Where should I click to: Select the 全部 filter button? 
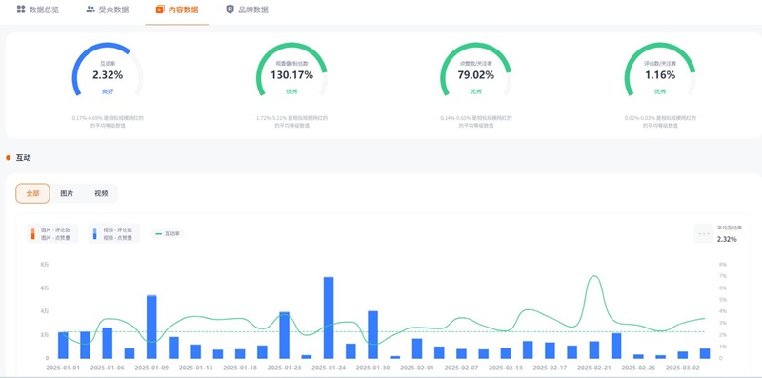[32, 193]
